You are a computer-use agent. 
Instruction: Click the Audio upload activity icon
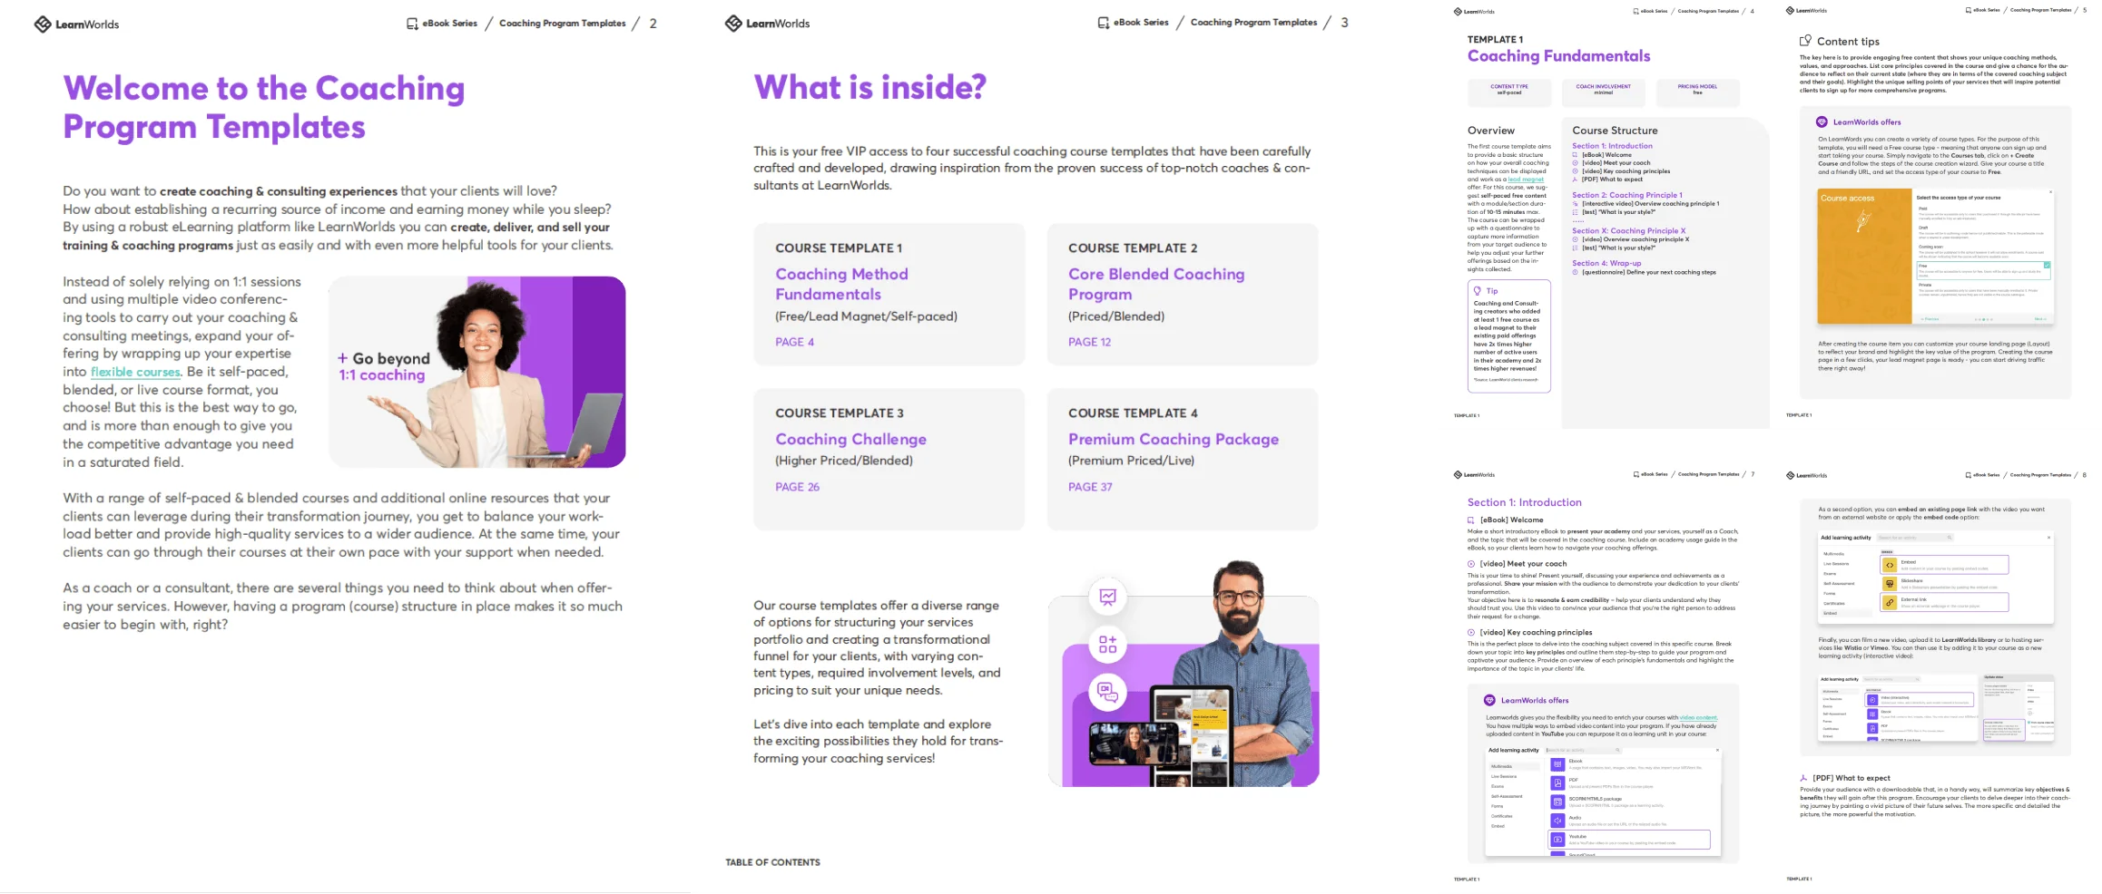click(x=1557, y=821)
